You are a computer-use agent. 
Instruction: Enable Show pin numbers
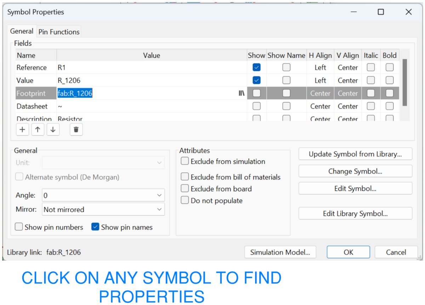point(18,227)
